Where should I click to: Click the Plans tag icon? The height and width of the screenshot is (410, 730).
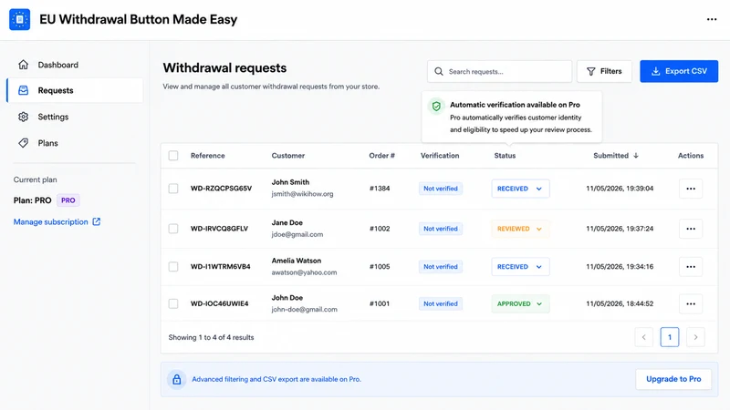[24, 143]
